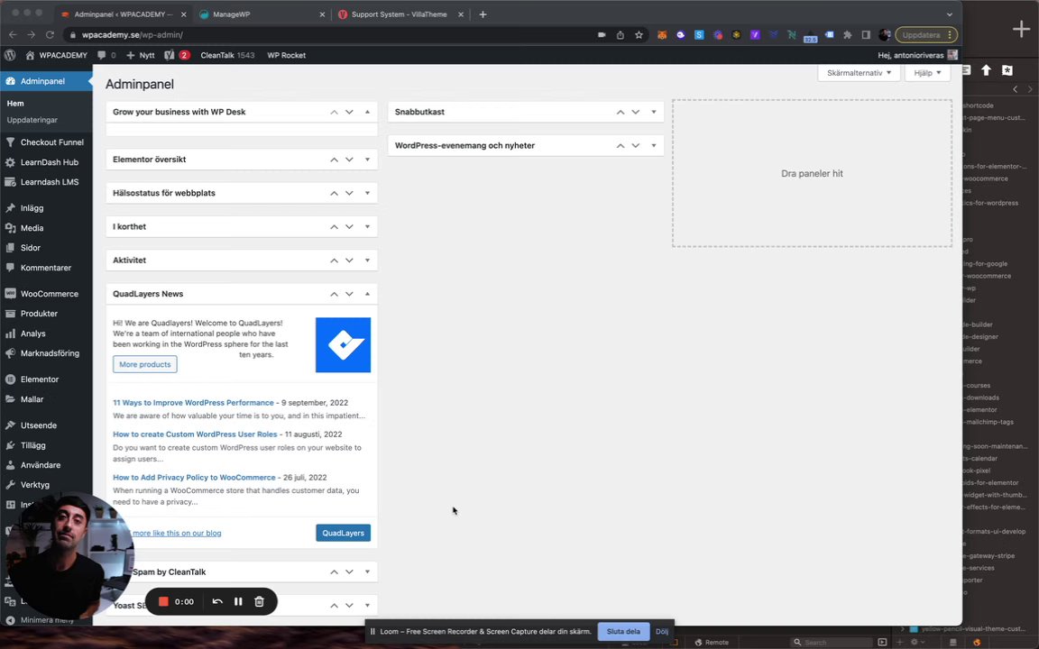This screenshot has width=1039, height=649.
Task: Open WooCommerce menu item
Action: pyautogui.click(x=46, y=293)
